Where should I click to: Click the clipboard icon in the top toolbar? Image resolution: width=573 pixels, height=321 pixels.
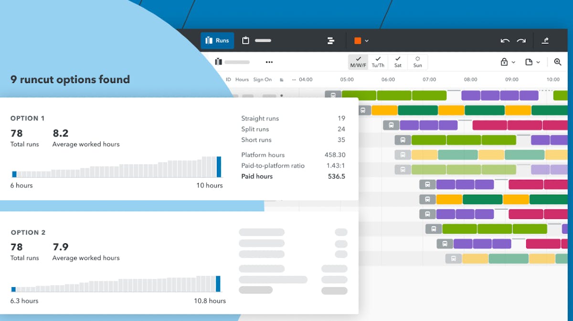click(245, 41)
